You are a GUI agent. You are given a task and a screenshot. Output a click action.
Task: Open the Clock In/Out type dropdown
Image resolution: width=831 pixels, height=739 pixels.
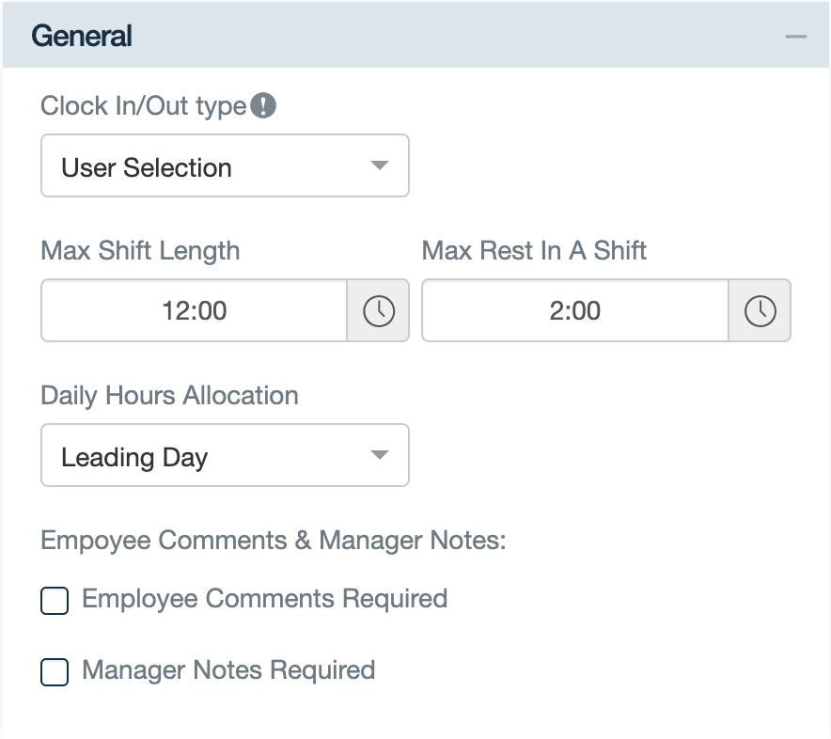pyautogui.click(x=225, y=165)
